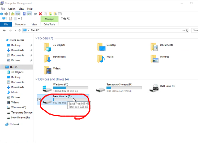This screenshot has height=143, width=198.
Task: Click the blank New Folder quick access icon
Action: coord(15,19)
